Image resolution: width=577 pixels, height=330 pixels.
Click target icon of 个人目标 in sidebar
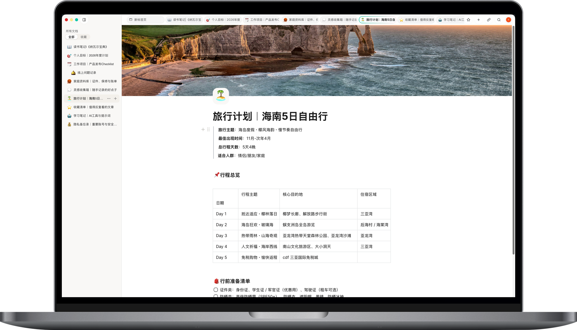(x=69, y=55)
